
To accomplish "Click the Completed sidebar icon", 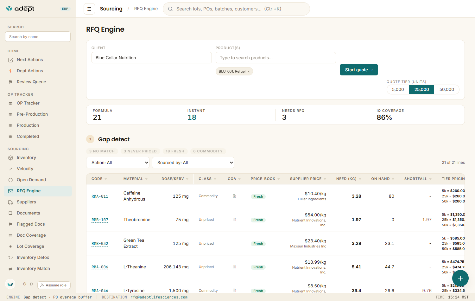I will [10, 137].
